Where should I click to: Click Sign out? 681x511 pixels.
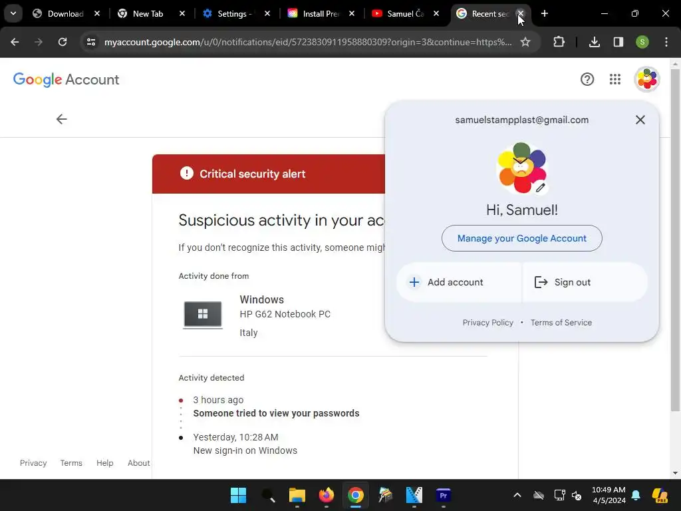585,282
